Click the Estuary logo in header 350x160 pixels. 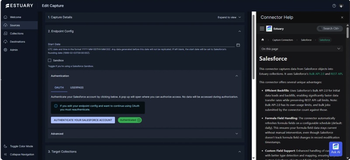(19, 6)
